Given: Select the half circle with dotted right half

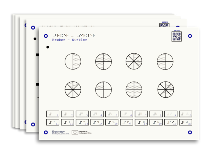Looking at the screenshot, I should (73, 61).
